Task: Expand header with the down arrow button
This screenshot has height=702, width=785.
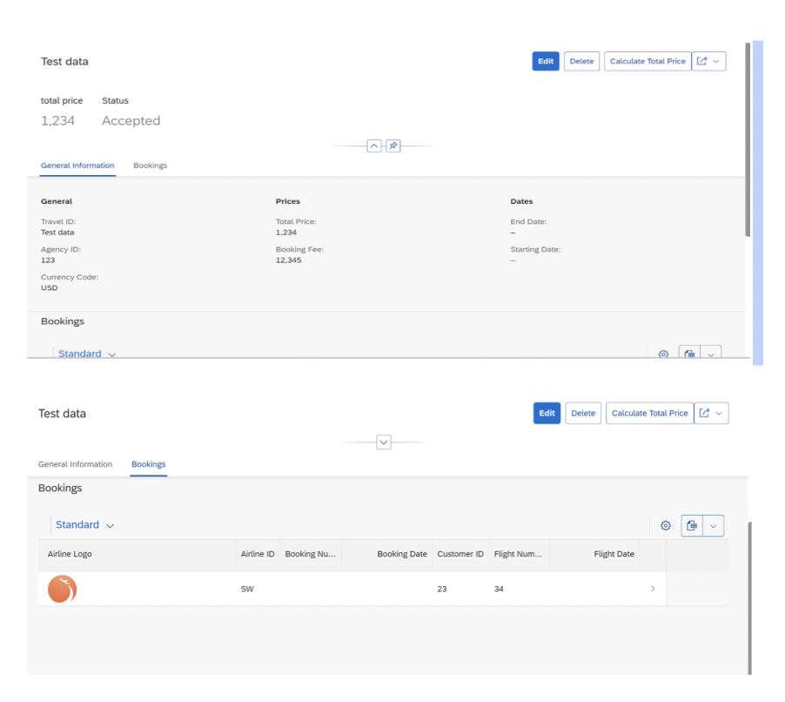Action: (x=384, y=442)
